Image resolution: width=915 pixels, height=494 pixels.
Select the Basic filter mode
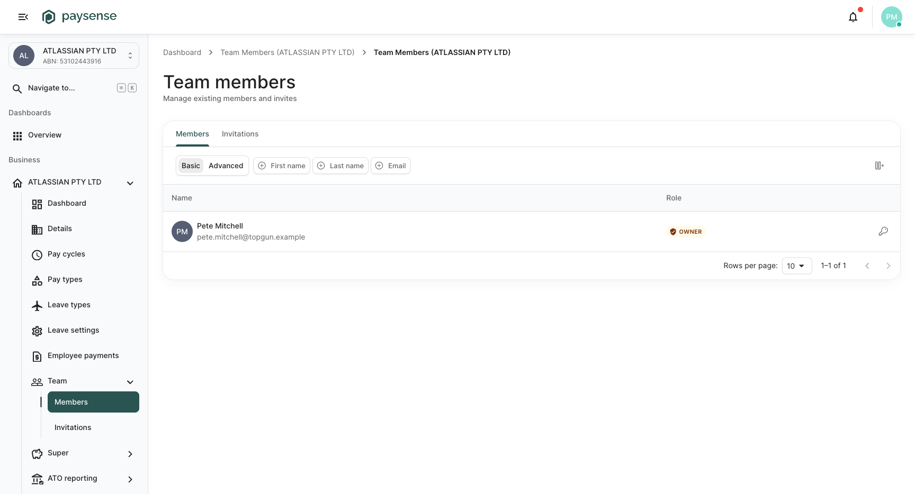click(191, 166)
